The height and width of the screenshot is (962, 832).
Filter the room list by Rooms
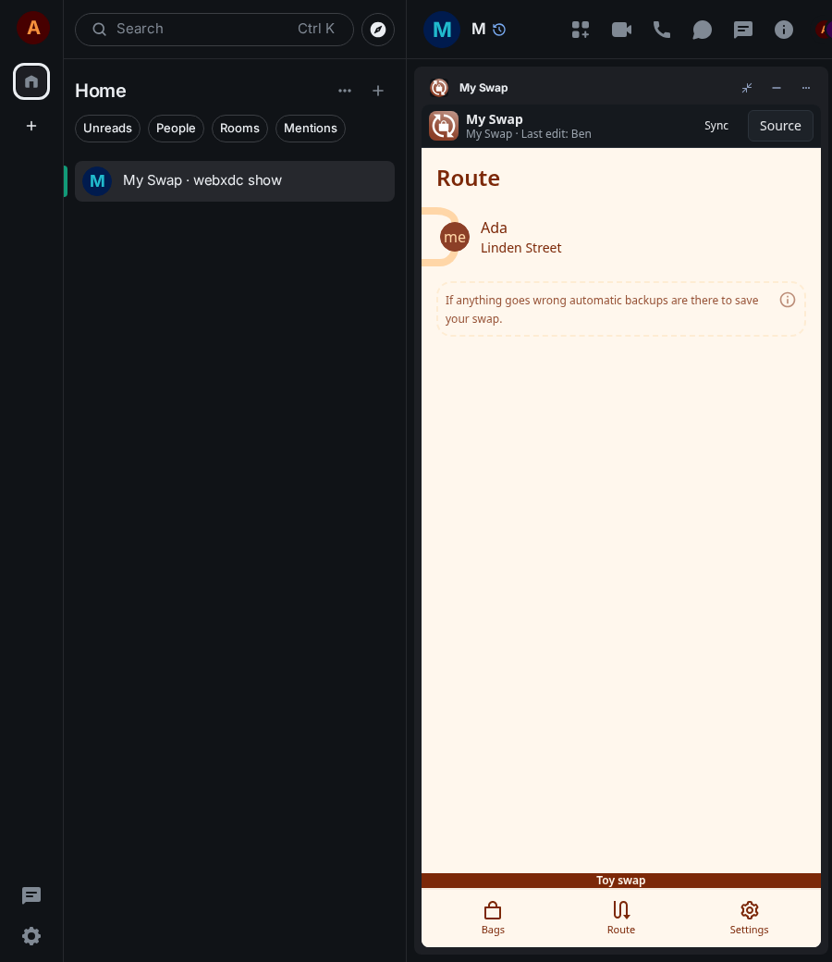point(239,129)
